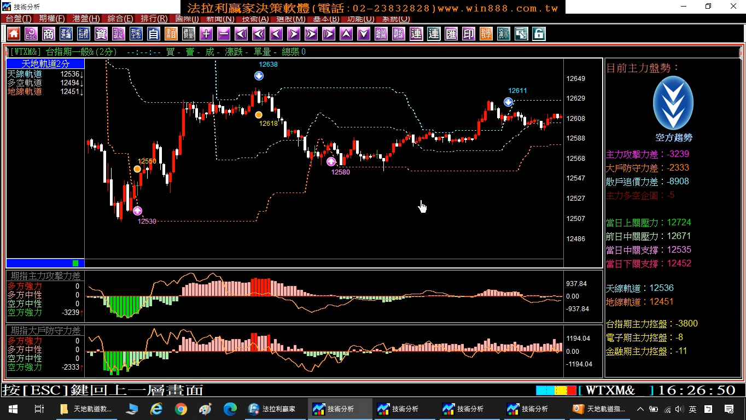Click the up triangle toolbar icon
Viewport: 746px width, 420px height.
[346, 34]
